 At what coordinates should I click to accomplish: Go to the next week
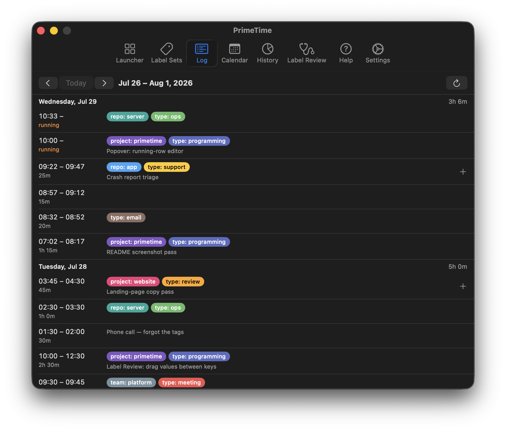click(104, 83)
